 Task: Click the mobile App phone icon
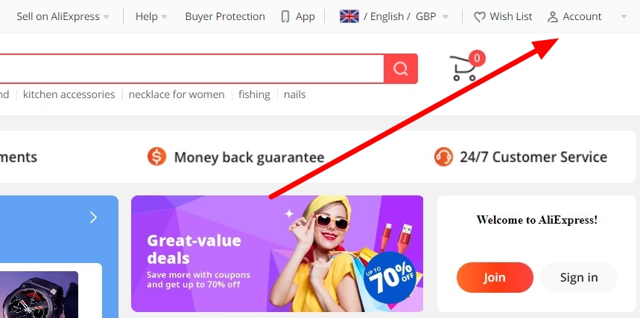click(x=285, y=16)
